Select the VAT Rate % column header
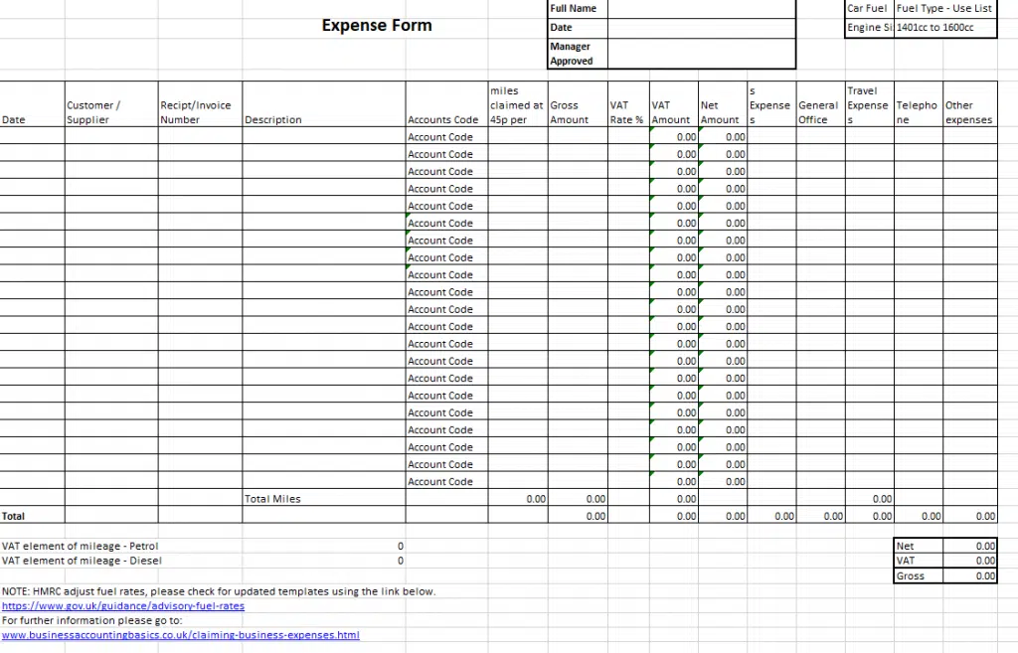Image resolution: width=1018 pixels, height=653 pixels. click(628, 103)
